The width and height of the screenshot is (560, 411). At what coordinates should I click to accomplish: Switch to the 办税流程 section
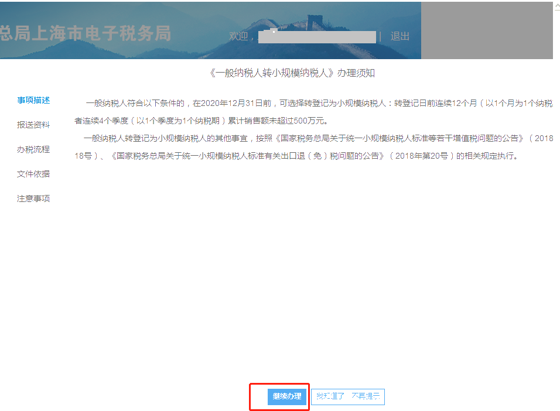(x=35, y=149)
